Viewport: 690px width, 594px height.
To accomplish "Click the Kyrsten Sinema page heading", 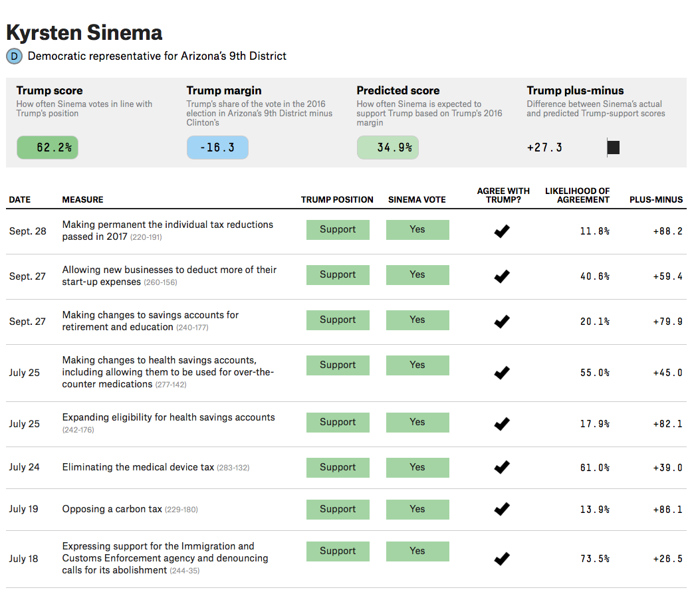I will [84, 33].
